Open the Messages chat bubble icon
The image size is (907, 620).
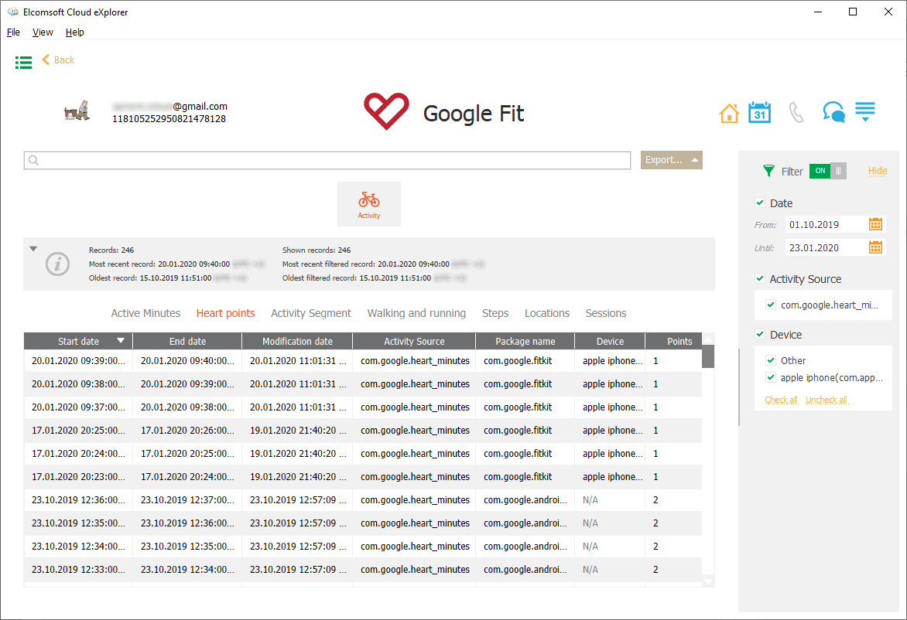833,112
